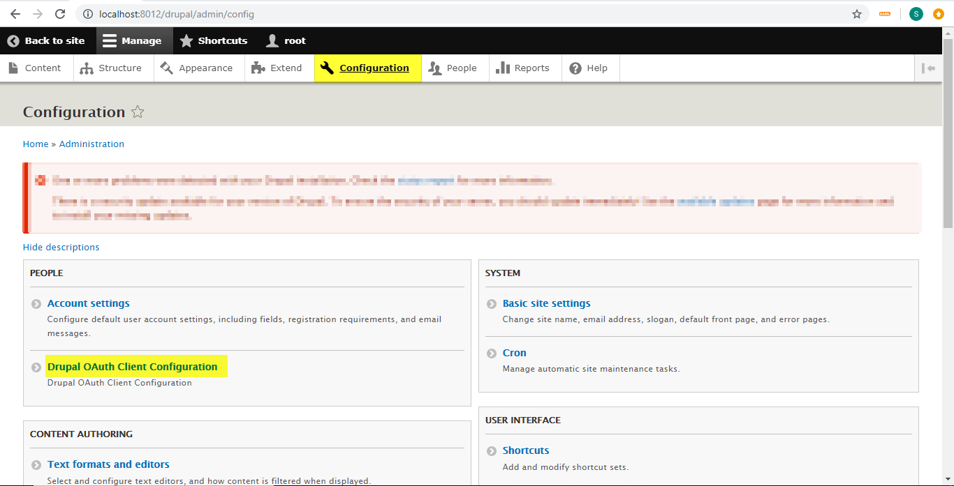Screen dimensions: 954x486
Task: Open the Extend admin tab
Action: coord(277,68)
